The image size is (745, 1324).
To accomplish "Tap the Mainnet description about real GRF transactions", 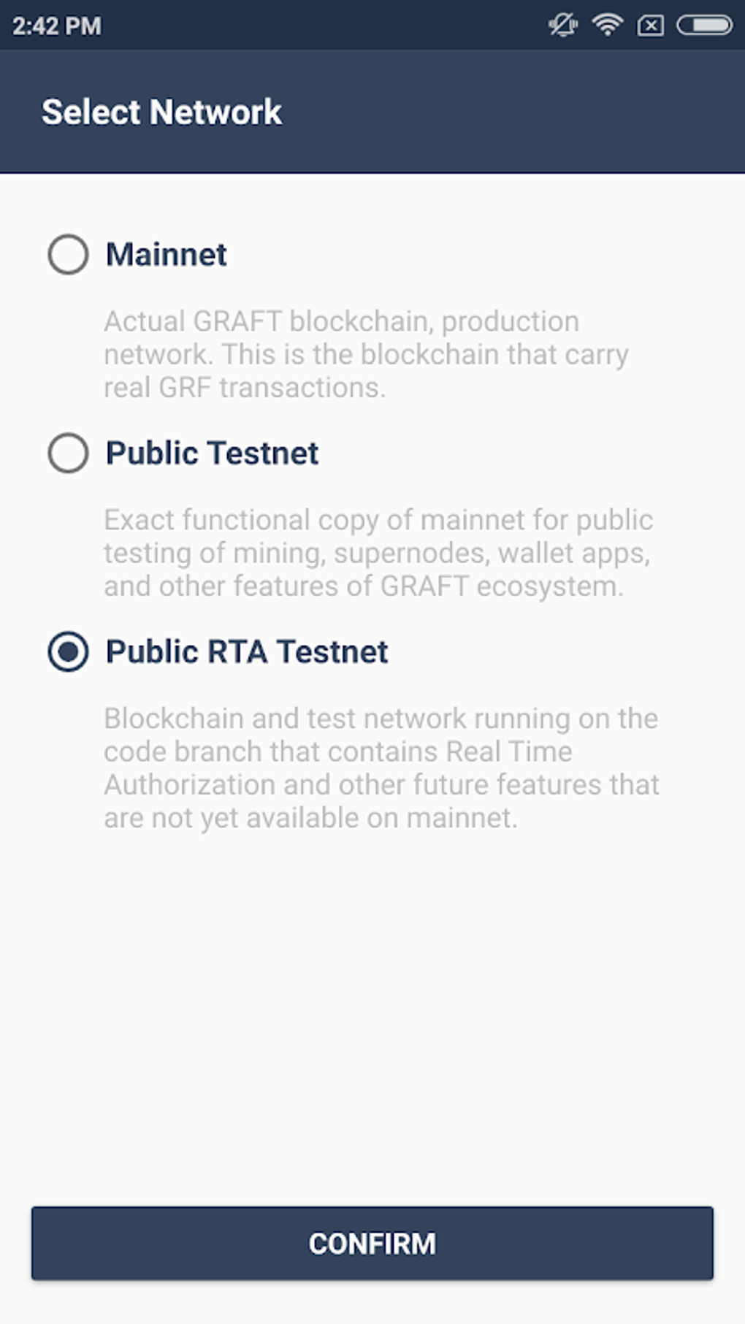I will point(365,354).
